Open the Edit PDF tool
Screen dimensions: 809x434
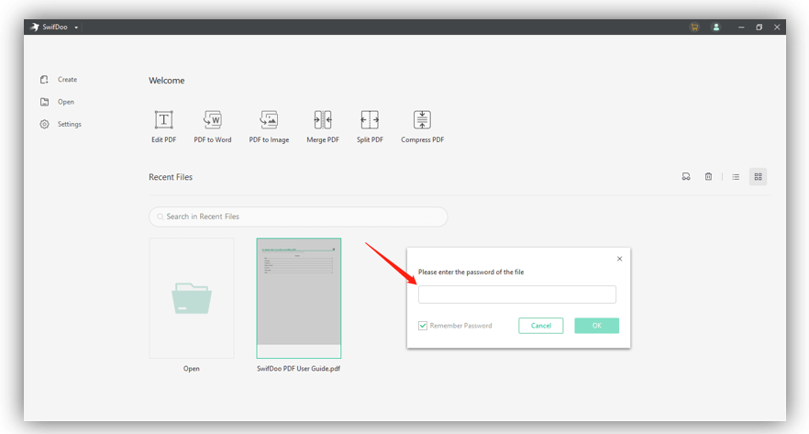[x=163, y=127]
